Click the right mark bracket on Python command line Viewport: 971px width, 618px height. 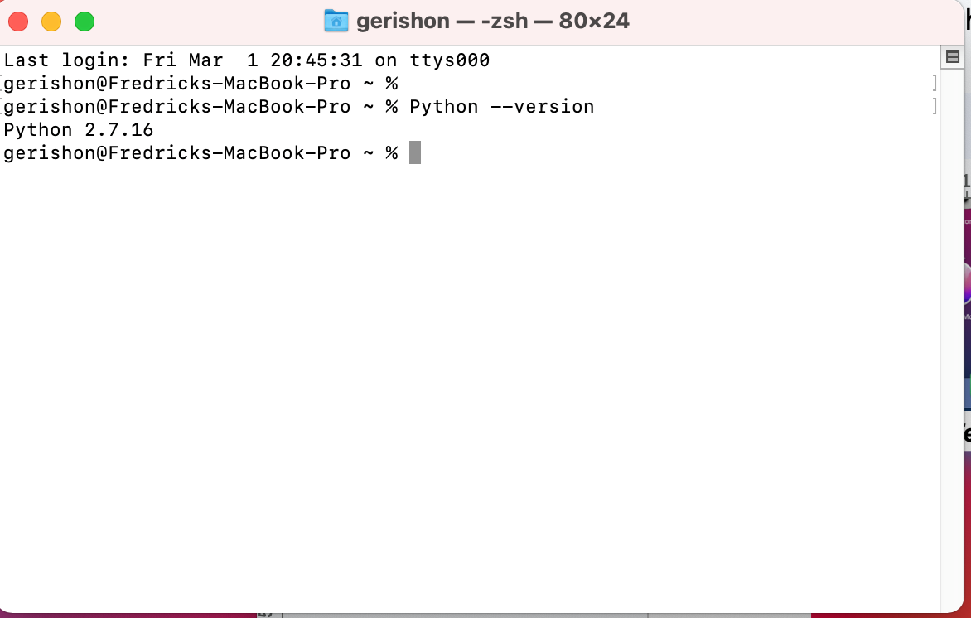[x=935, y=106]
